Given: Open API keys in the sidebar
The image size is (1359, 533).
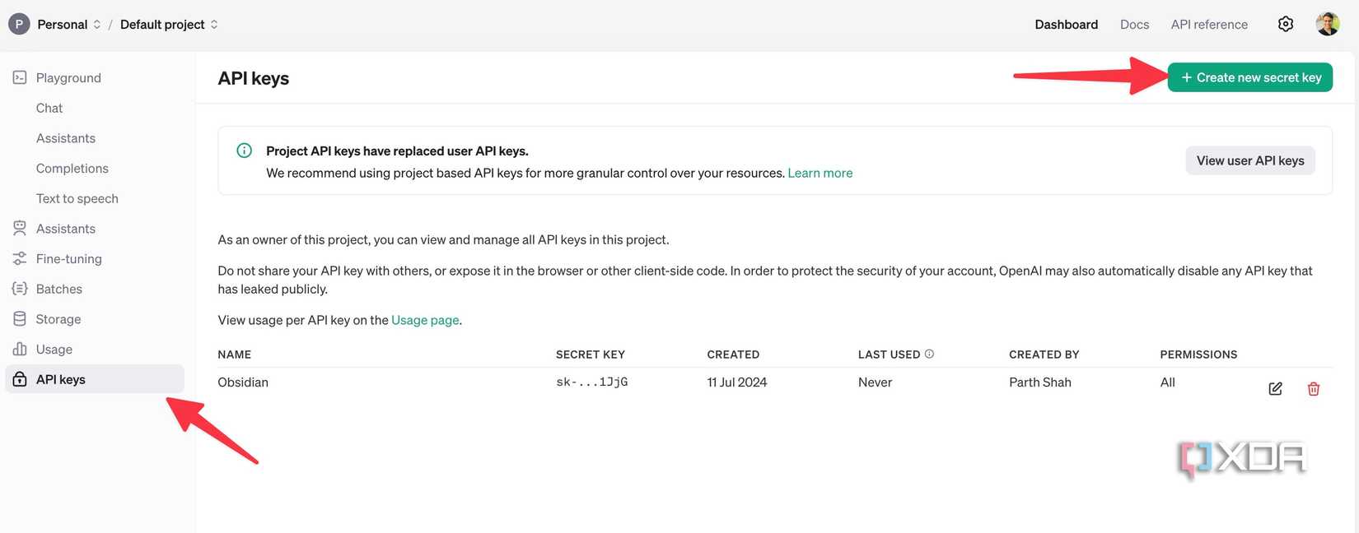Looking at the screenshot, I should (95, 379).
